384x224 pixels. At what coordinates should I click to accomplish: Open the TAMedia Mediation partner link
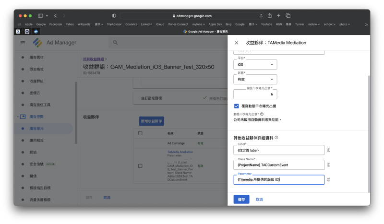180,152
